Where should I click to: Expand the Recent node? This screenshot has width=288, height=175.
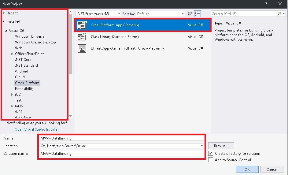(x=4, y=13)
